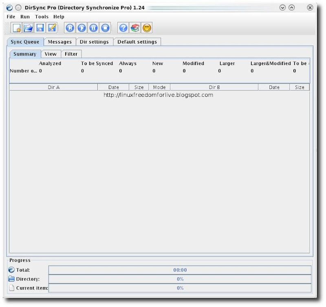Open the Run menu
The width and height of the screenshot is (326, 307).
[x=25, y=17]
